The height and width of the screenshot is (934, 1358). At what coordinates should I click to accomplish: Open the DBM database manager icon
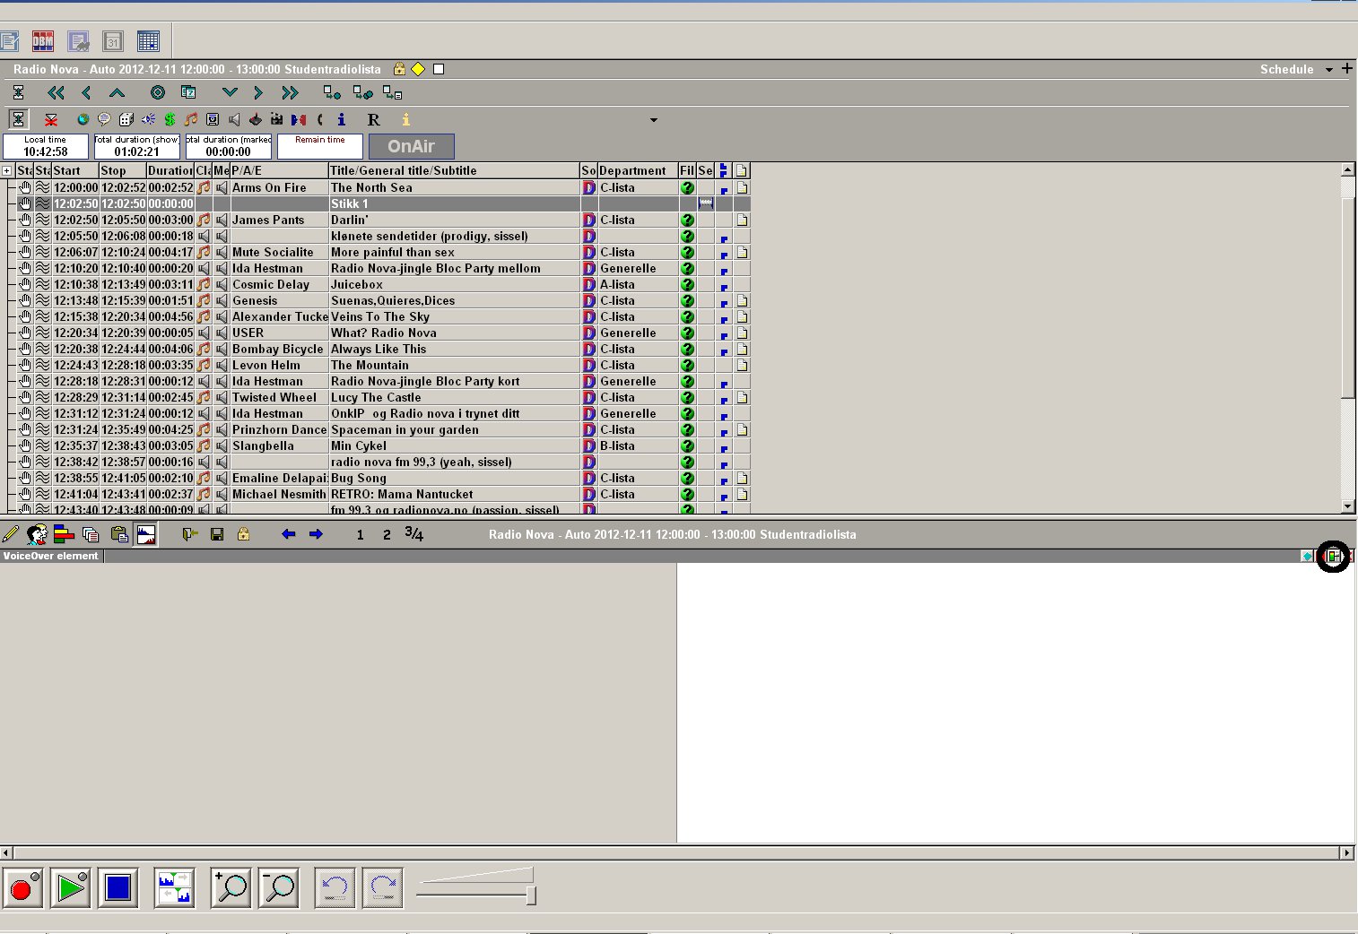point(43,41)
